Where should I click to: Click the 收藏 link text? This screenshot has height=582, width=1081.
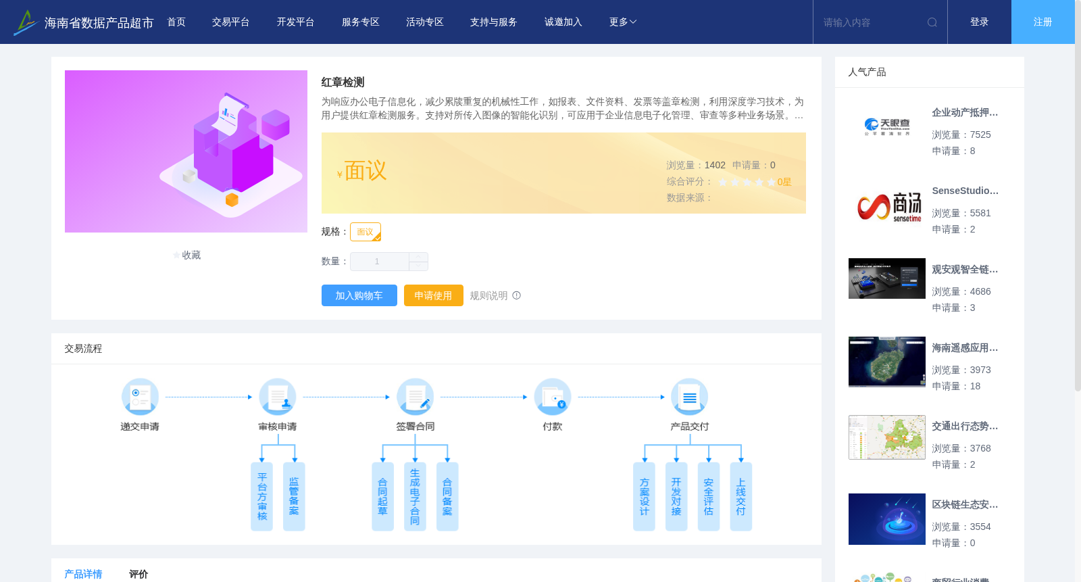click(x=191, y=255)
